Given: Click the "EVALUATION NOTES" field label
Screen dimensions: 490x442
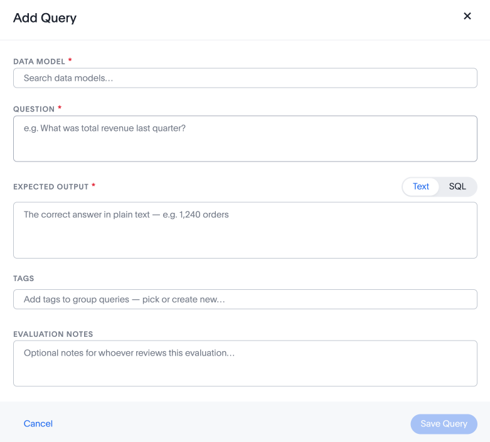Looking at the screenshot, I should (53, 334).
